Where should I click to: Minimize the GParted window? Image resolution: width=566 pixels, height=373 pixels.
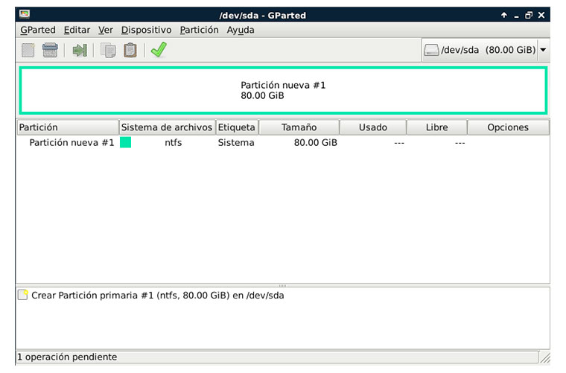(516, 16)
